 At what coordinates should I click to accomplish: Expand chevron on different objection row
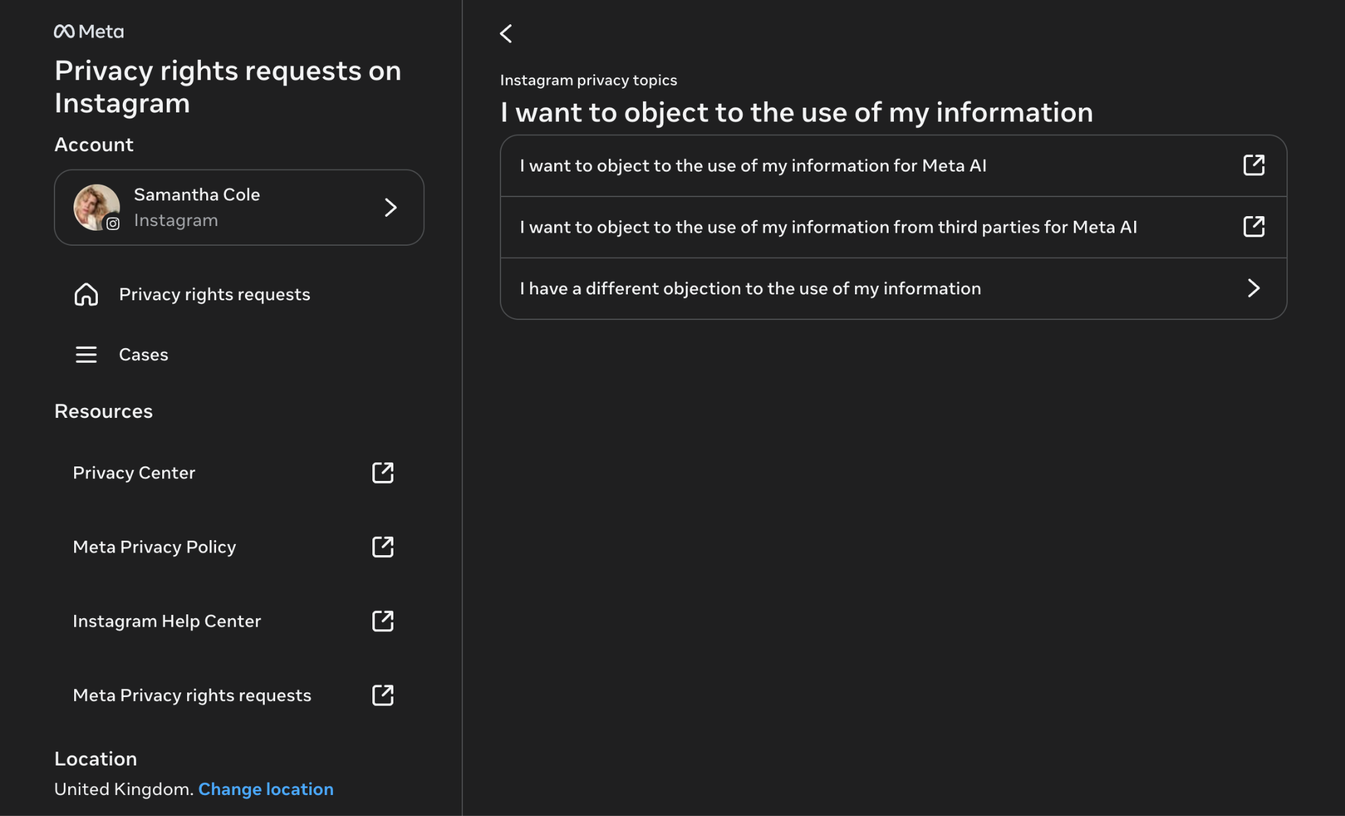tap(1254, 288)
